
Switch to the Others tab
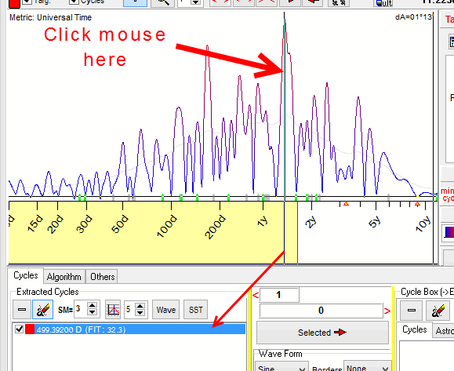point(103,277)
